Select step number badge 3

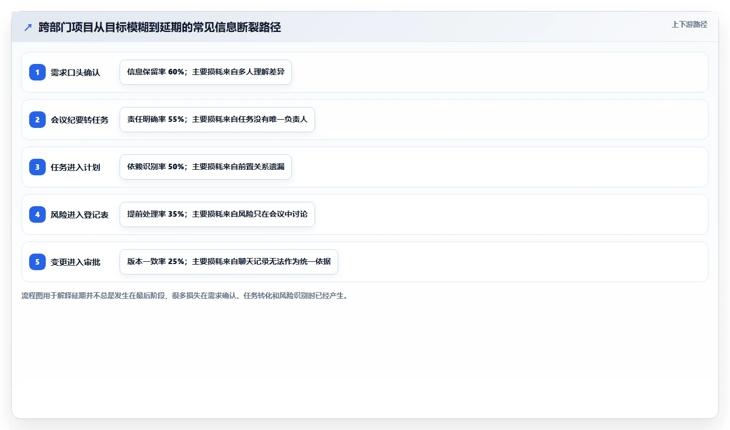[x=37, y=167]
